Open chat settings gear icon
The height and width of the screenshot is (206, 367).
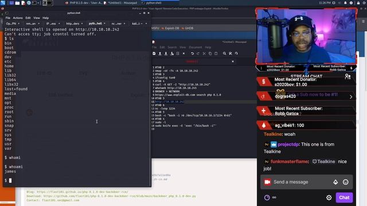click(329, 197)
